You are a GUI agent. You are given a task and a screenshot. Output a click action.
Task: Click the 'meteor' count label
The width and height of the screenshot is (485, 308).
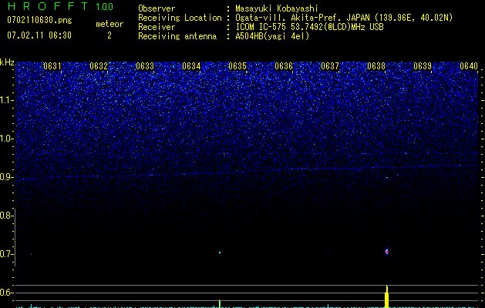point(109,24)
